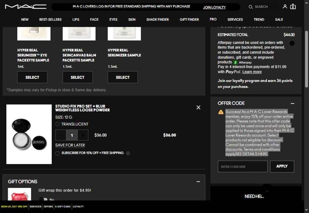Open Studio Fix Pro Set + Blur title
The width and height of the screenshot is (309, 213).
coord(83,108)
